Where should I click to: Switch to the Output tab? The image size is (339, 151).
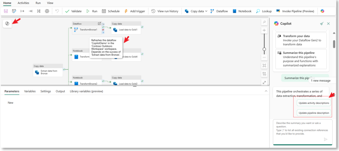[x=60, y=91]
